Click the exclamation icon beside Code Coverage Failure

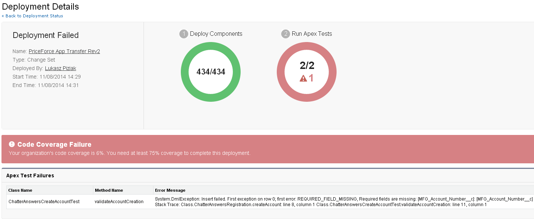(12, 144)
